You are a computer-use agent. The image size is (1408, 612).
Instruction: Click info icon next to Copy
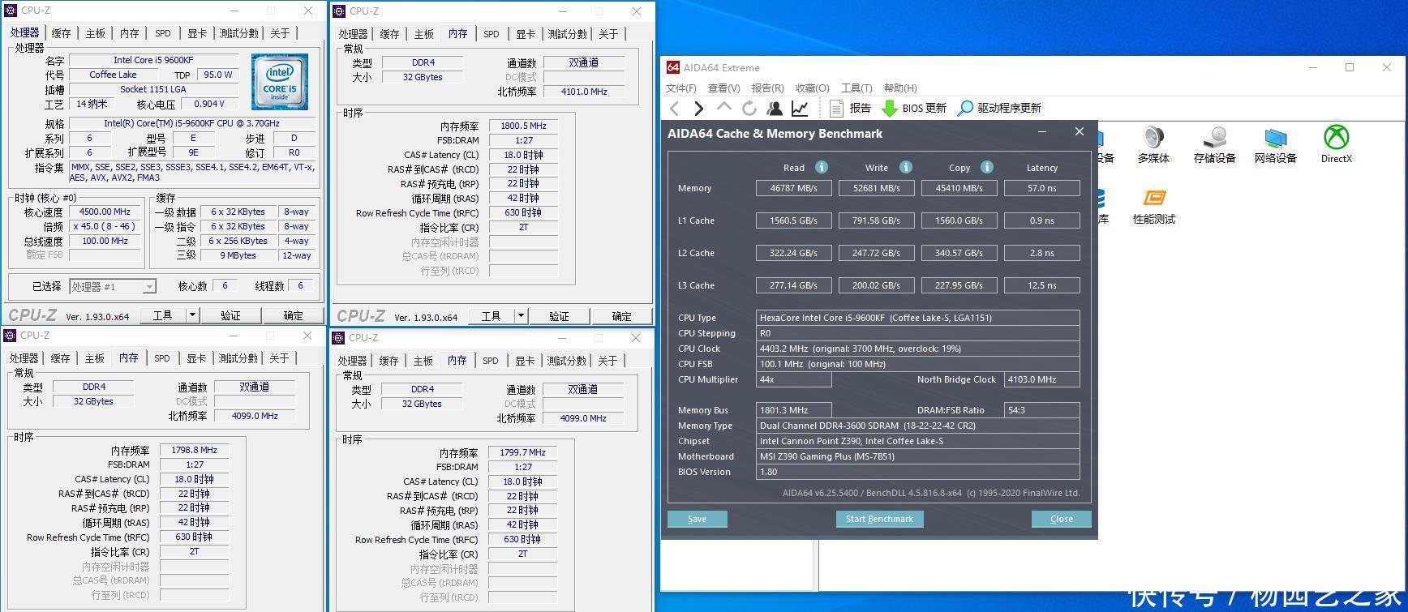click(x=986, y=167)
